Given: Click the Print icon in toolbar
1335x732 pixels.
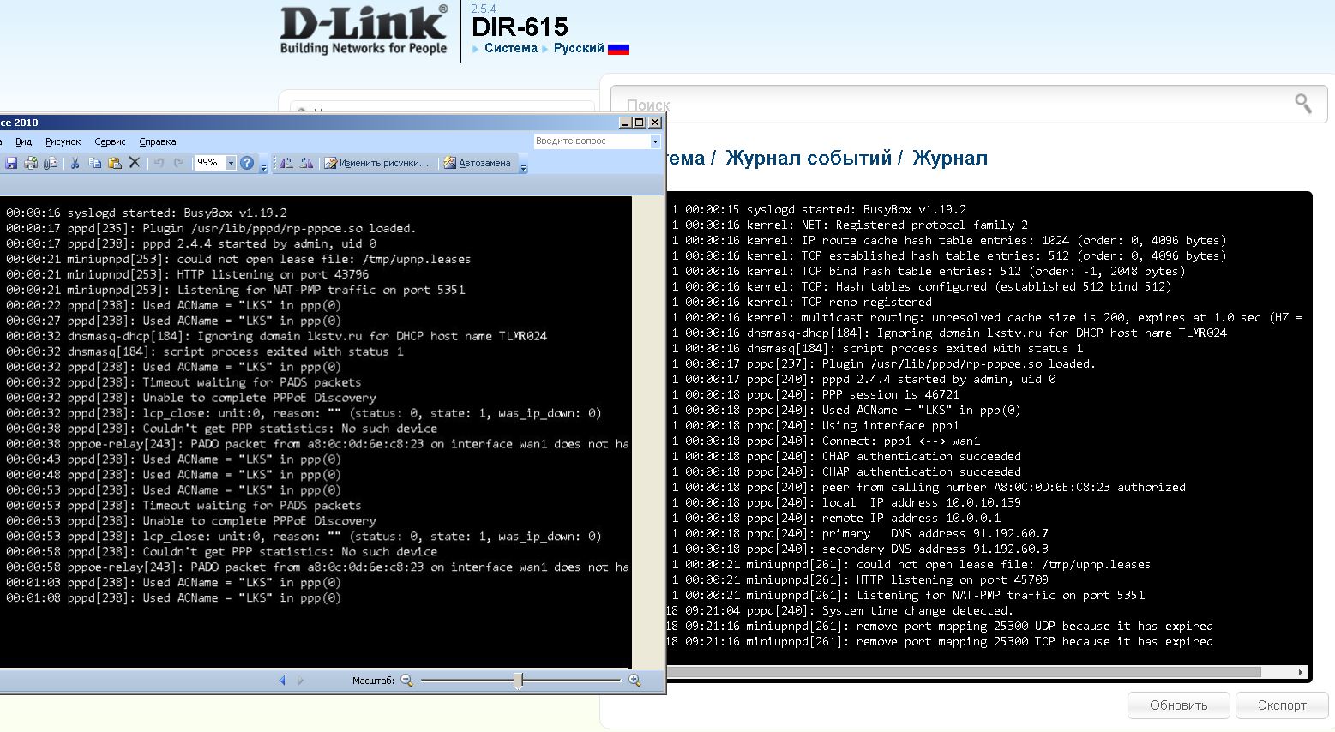Looking at the screenshot, I should coord(31,163).
